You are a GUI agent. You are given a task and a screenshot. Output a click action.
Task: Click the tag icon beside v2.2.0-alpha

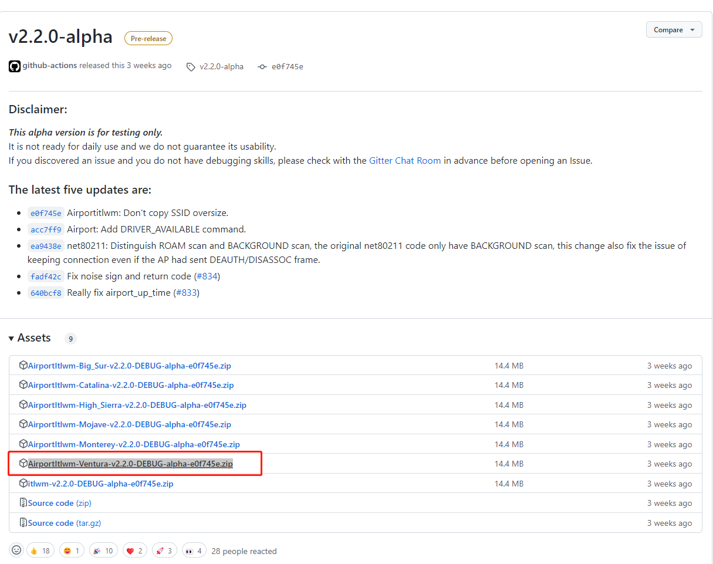pos(191,67)
